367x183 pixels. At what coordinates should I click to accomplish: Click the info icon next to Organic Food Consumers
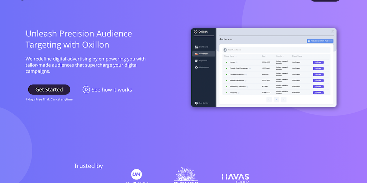[250, 68]
